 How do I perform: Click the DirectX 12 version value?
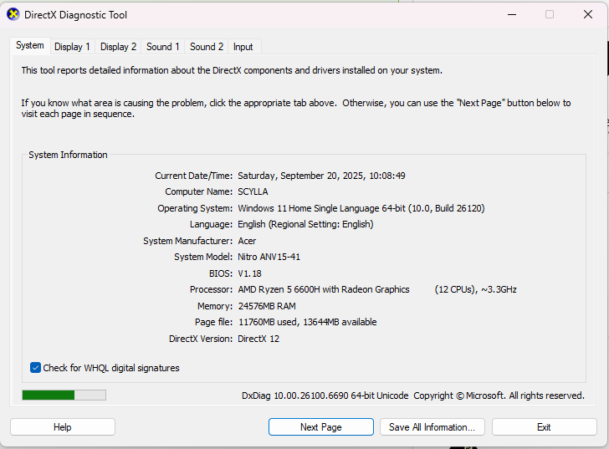pos(258,339)
